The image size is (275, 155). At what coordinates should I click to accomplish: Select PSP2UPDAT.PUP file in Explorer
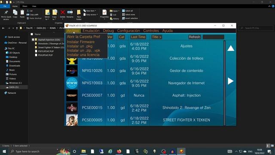point(44,51)
